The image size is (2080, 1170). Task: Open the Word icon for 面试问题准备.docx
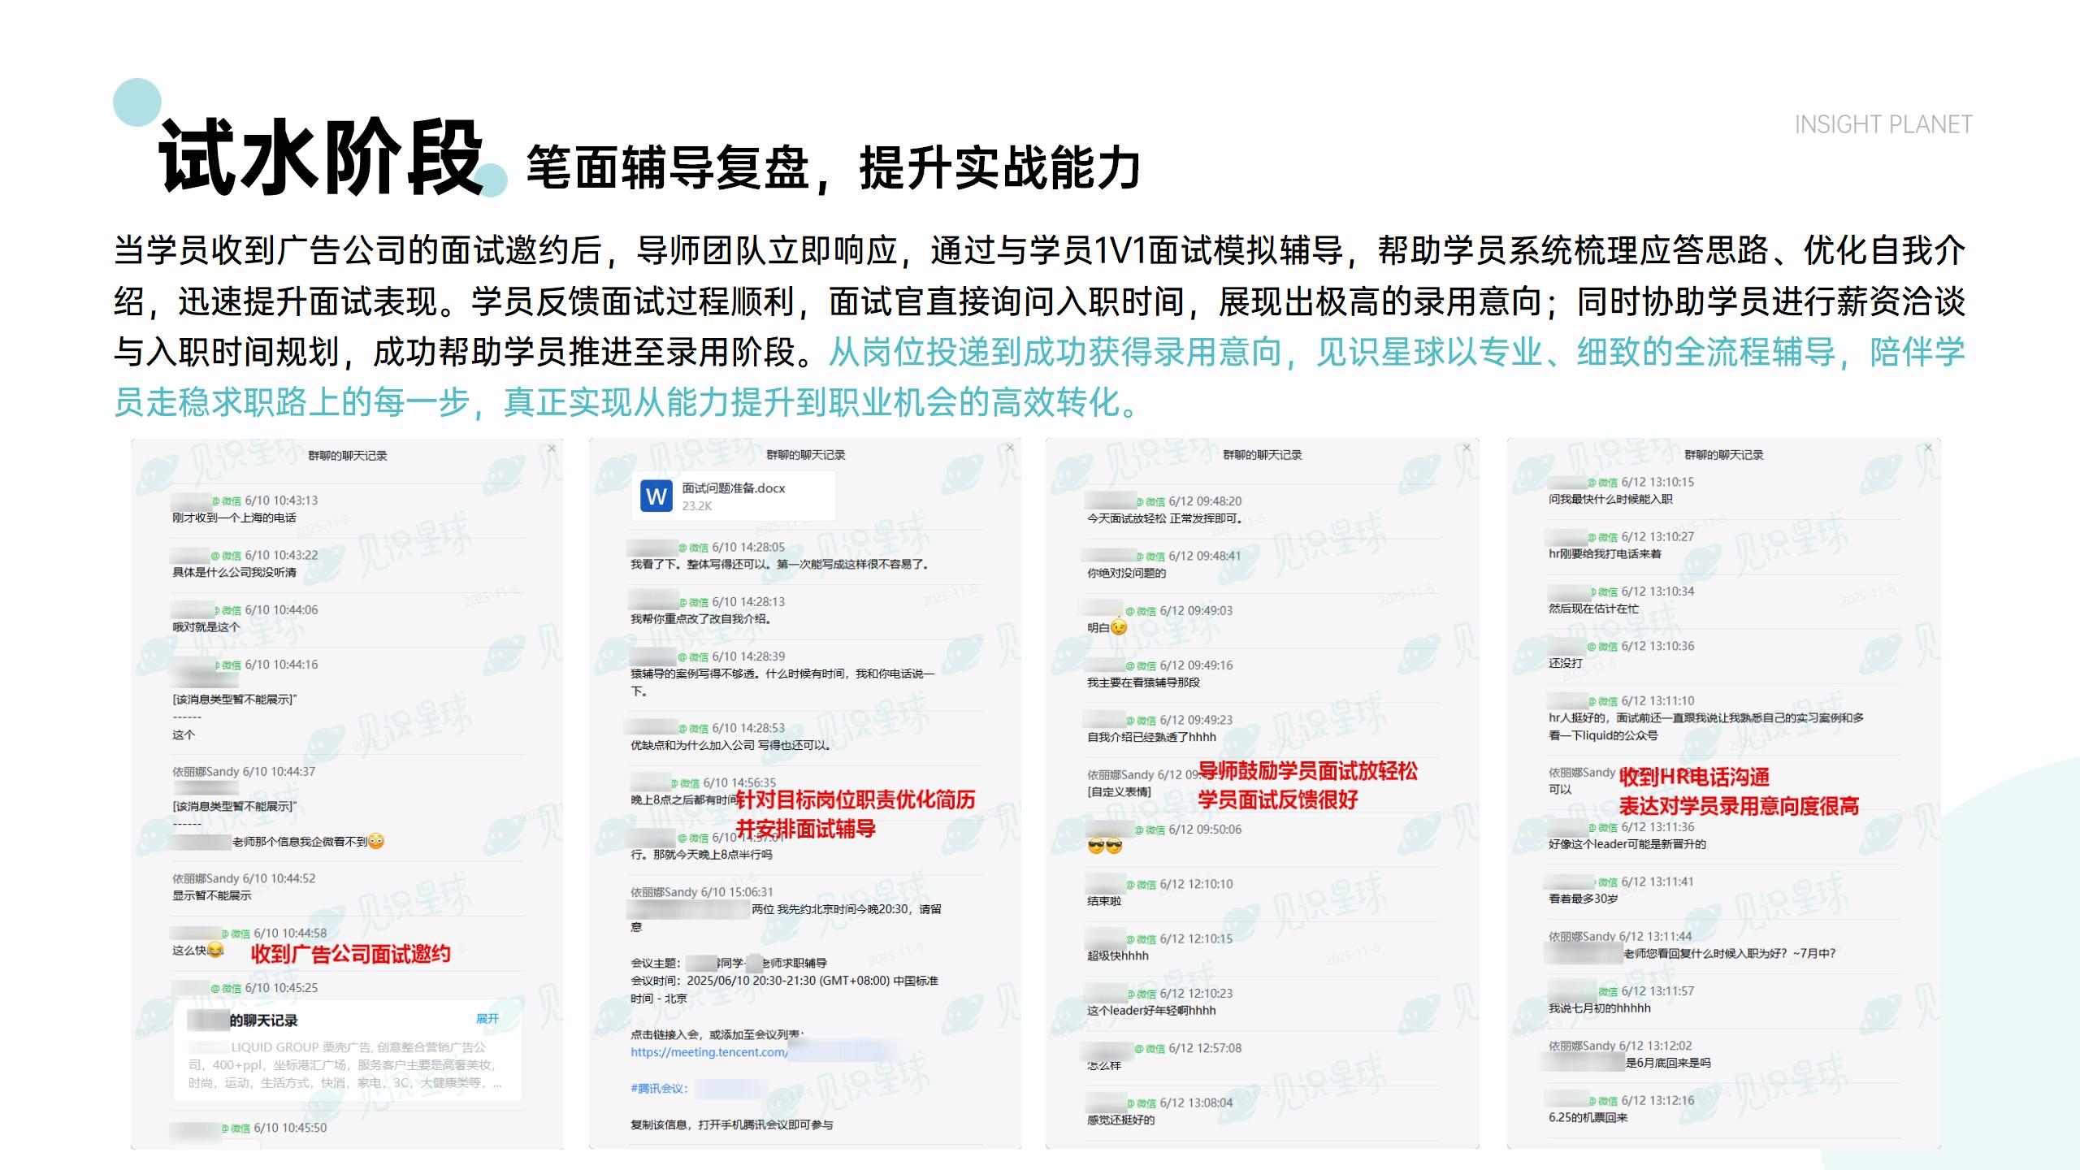656,496
